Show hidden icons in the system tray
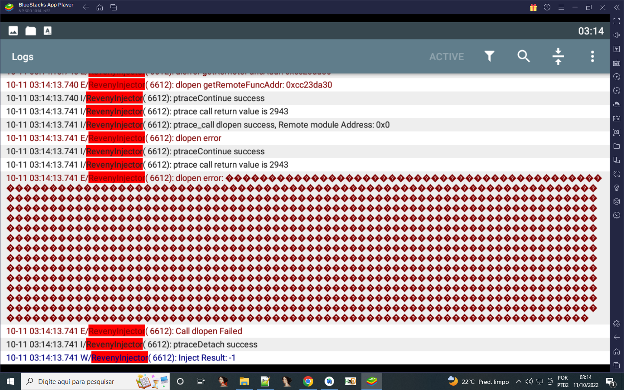624x390 pixels. (x=518, y=381)
